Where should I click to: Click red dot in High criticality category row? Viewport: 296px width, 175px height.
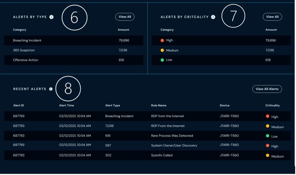(x=162, y=40)
